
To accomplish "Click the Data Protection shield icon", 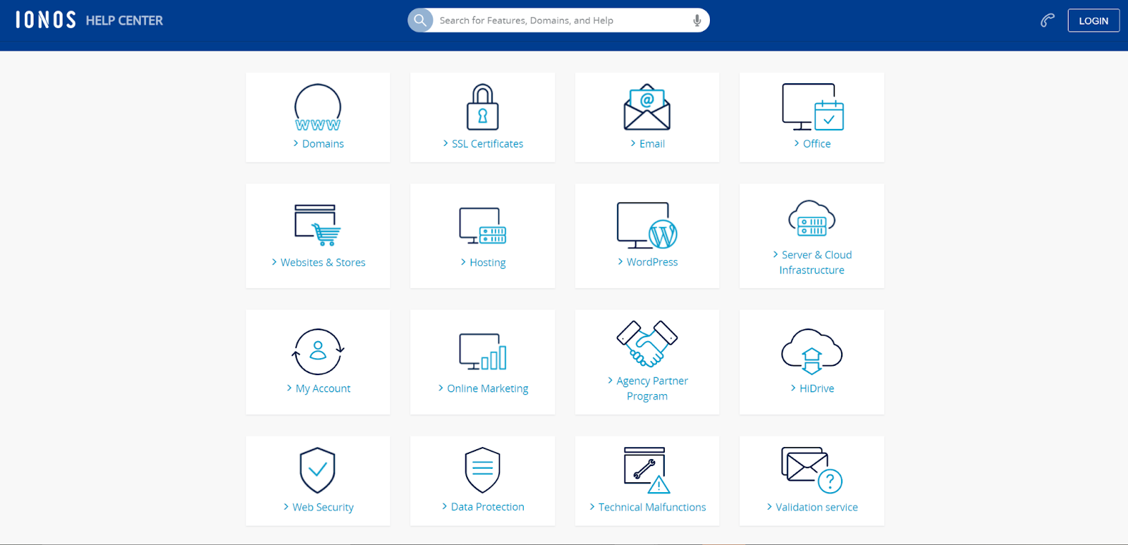I will pyautogui.click(x=483, y=470).
